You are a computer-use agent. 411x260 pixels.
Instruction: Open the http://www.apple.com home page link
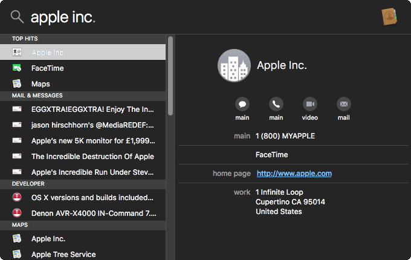(x=294, y=174)
